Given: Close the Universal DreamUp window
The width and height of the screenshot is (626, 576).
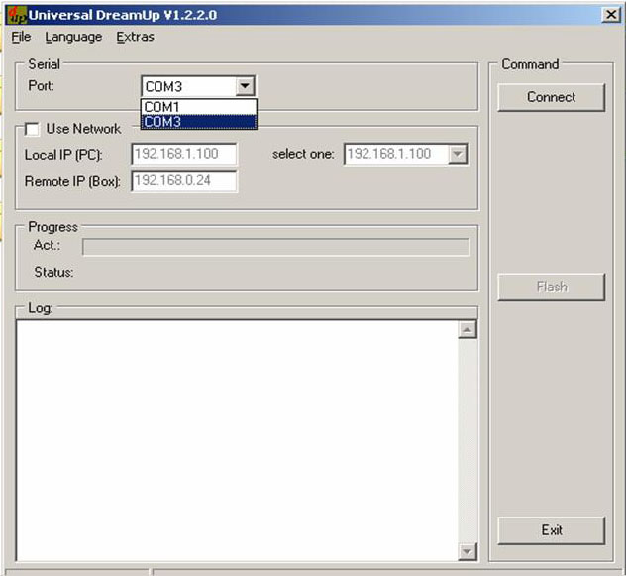Looking at the screenshot, I should click(611, 15).
